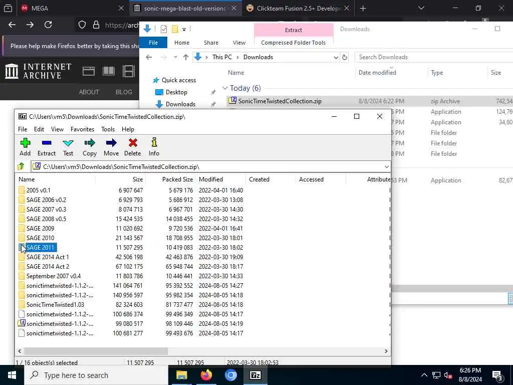Select the highlighted SAGE 2011 folder

pos(41,248)
